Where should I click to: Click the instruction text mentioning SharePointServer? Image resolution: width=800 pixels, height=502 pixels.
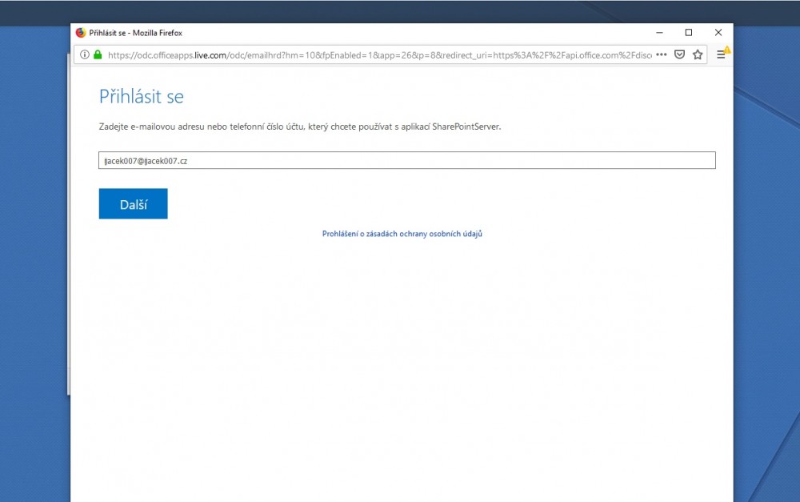point(299,127)
